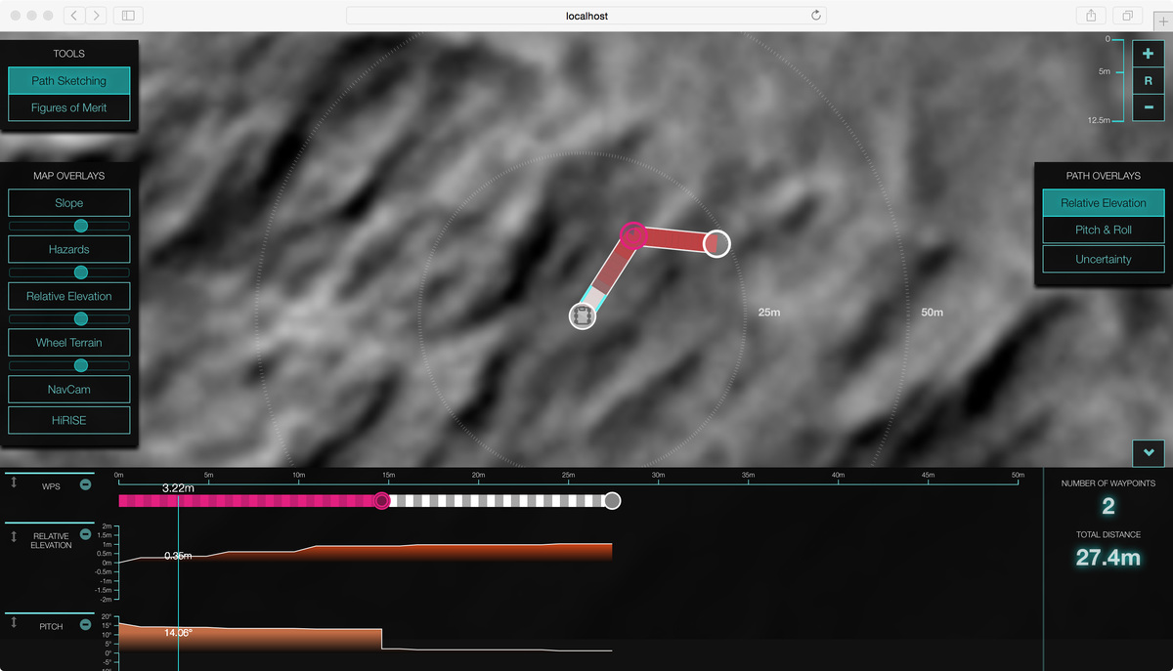Image resolution: width=1173 pixels, height=671 pixels.
Task: Go forward in Safari history
Action: click(97, 16)
